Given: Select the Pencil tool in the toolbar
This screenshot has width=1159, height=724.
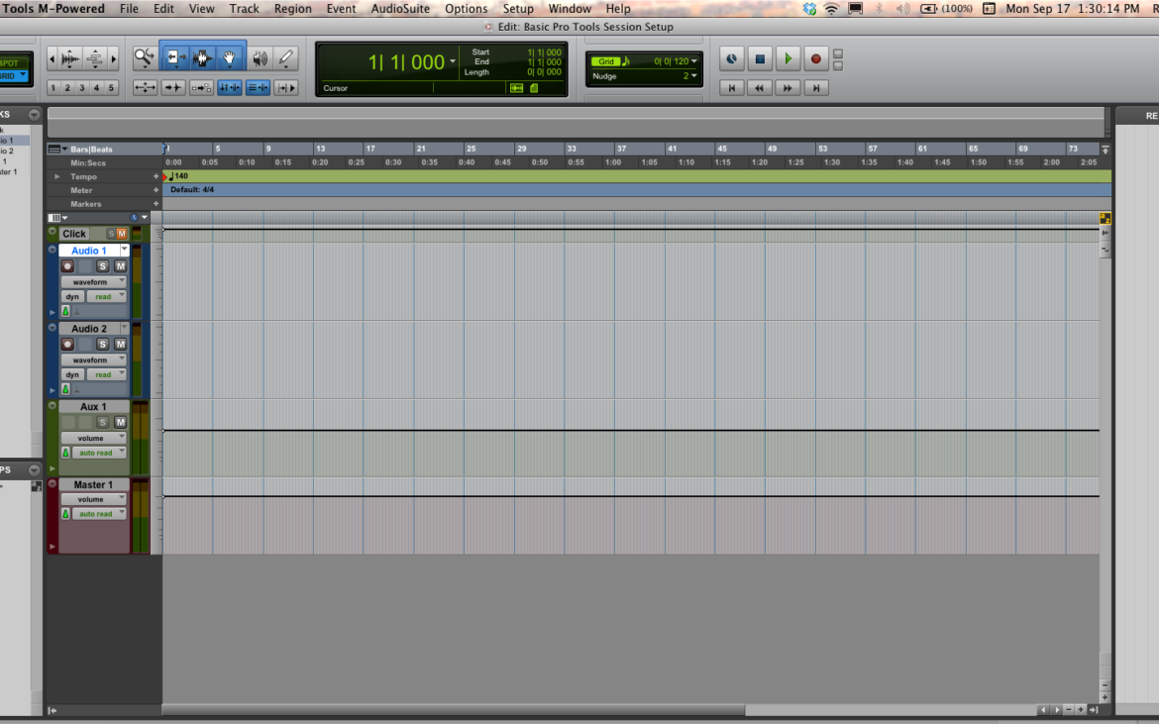Looking at the screenshot, I should pos(284,56).
